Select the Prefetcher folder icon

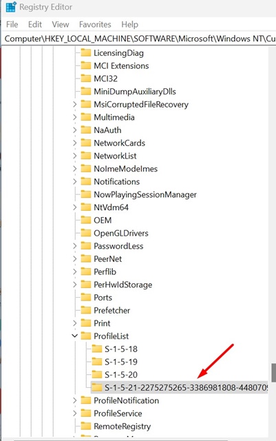pos(86,310)
